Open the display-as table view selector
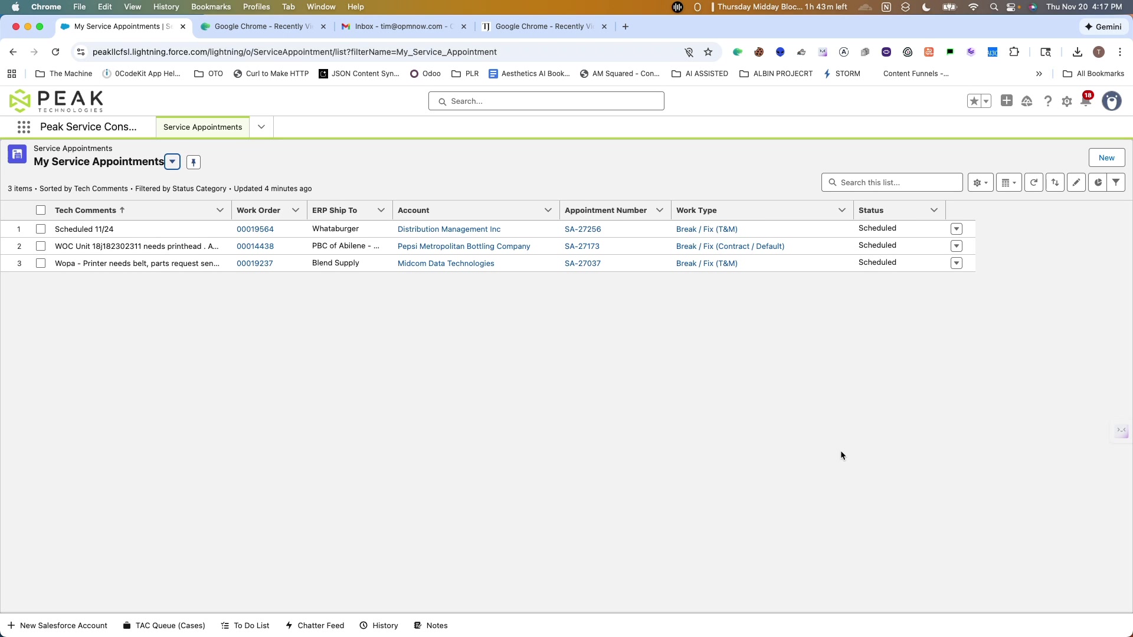The width and height of the screenshot is (1133, 637). (x=1009, y=183)
